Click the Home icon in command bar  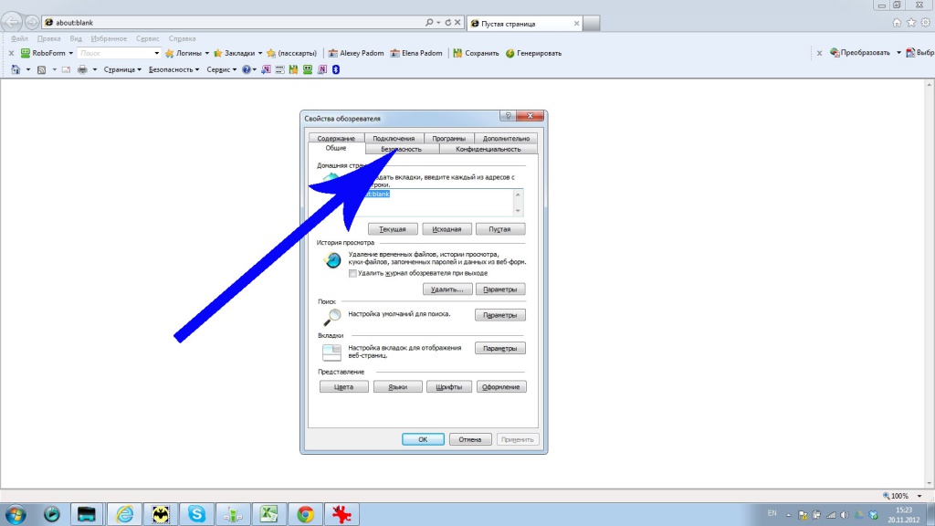click(16, 69)
